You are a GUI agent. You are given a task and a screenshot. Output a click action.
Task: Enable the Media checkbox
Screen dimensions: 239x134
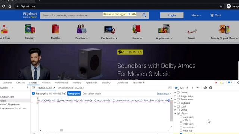[178, 110]
